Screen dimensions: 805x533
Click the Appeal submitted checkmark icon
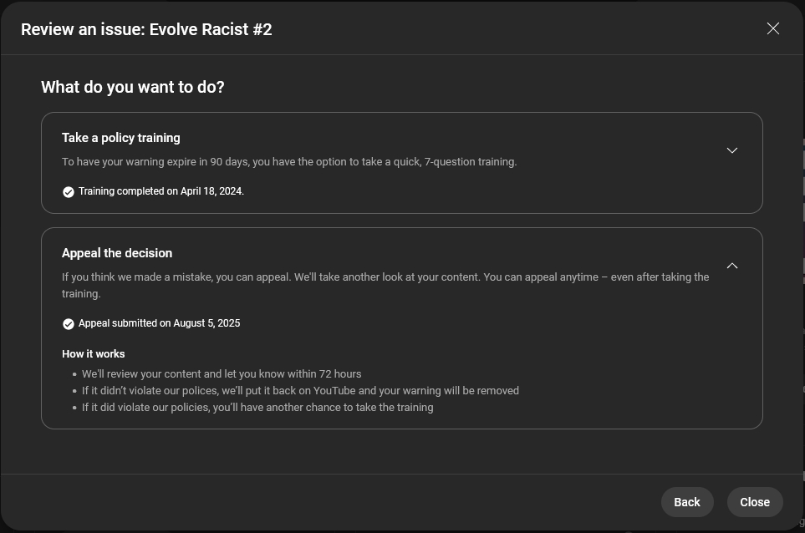pos(69,324)
